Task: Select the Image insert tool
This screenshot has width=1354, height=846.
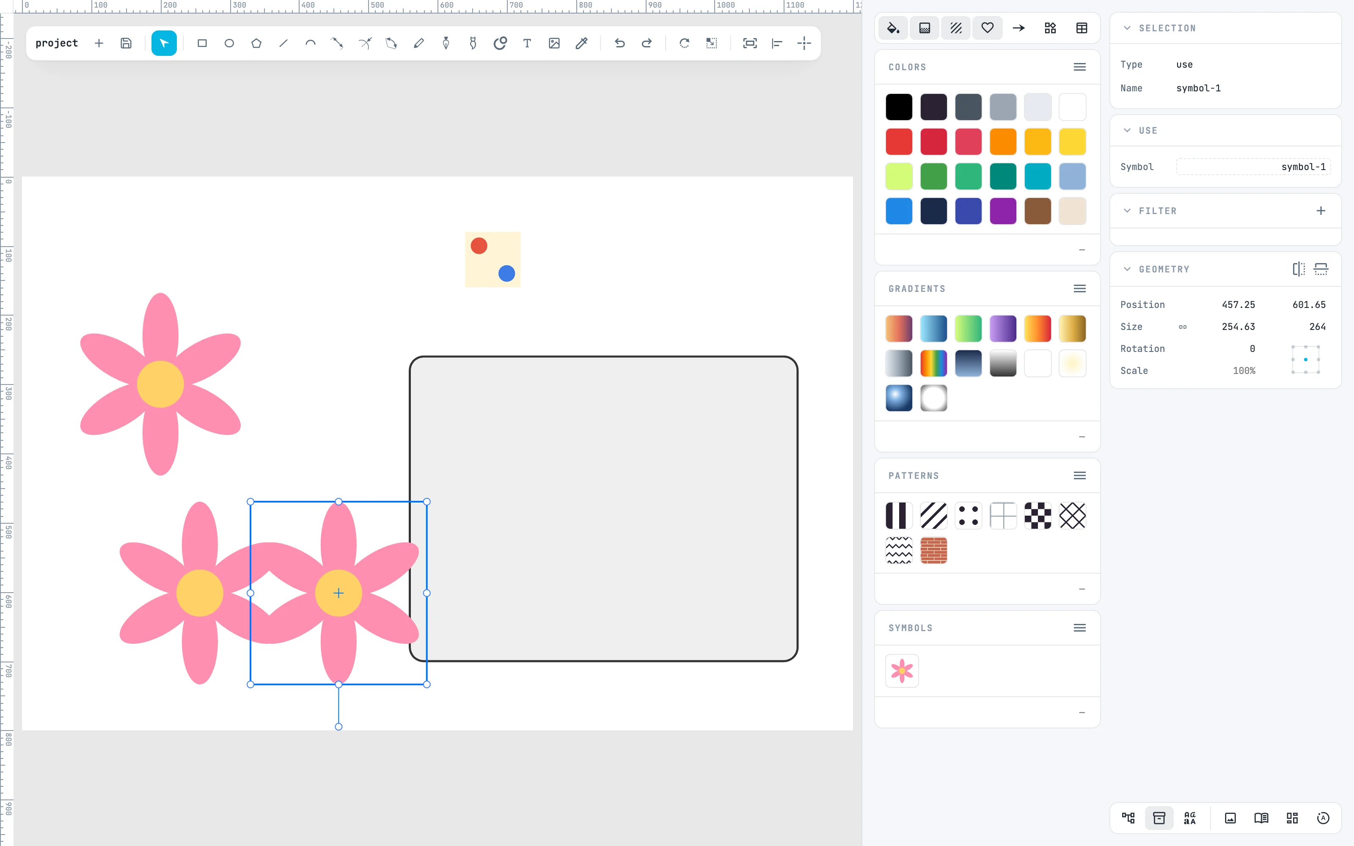Action: click(554, 43)
